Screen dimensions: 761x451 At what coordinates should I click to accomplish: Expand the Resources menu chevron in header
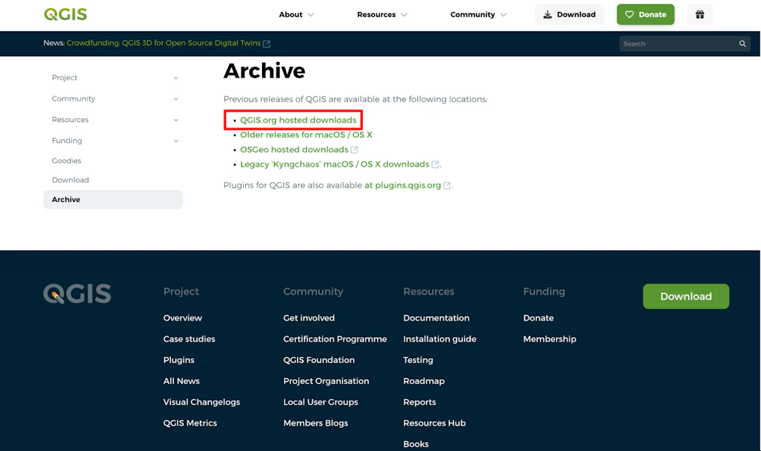[x=404, y=15]
